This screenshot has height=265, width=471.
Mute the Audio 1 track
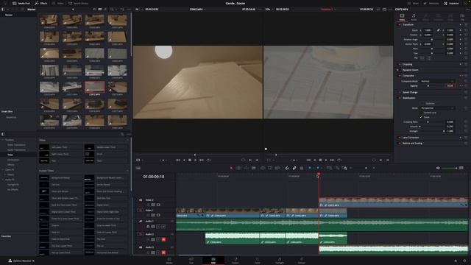pos(163,226)
